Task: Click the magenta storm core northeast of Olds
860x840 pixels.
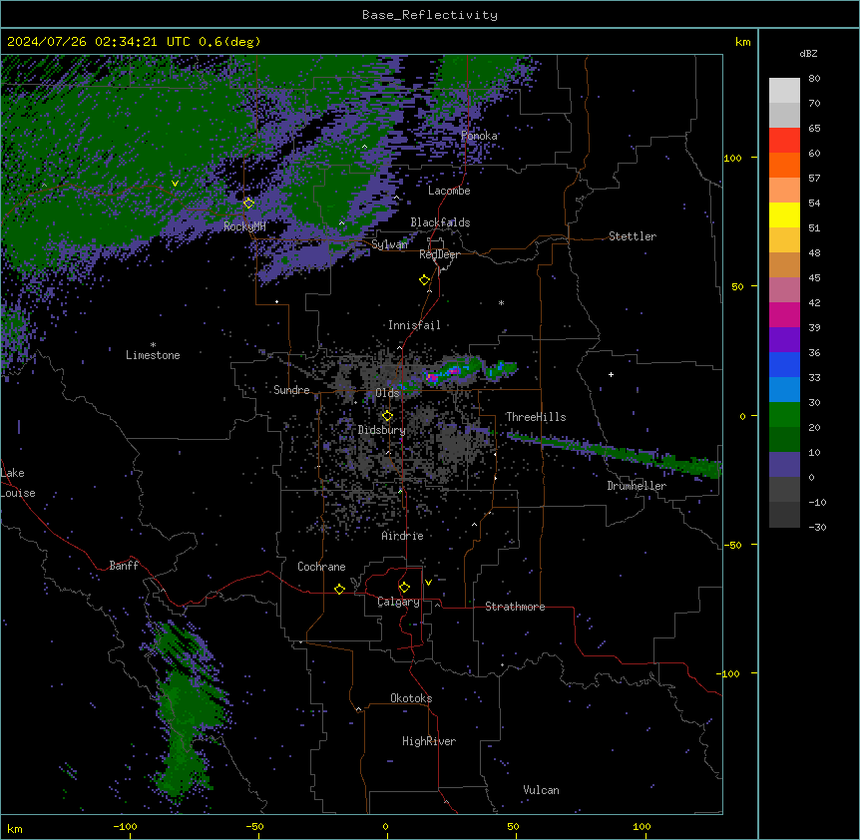Action: (x=433, y=377)
